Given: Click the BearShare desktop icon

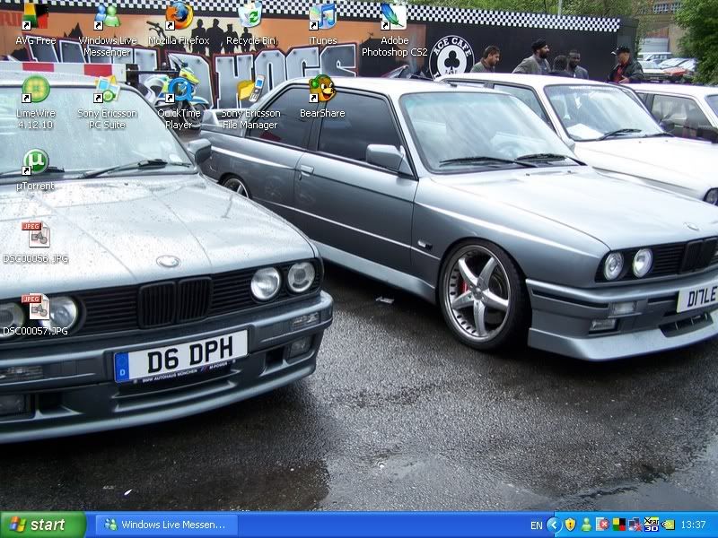Looking at the screenshot, I should click(322, 90).
